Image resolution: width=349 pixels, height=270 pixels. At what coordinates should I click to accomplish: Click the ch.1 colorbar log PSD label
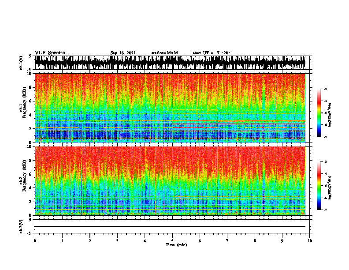[330, 115]
